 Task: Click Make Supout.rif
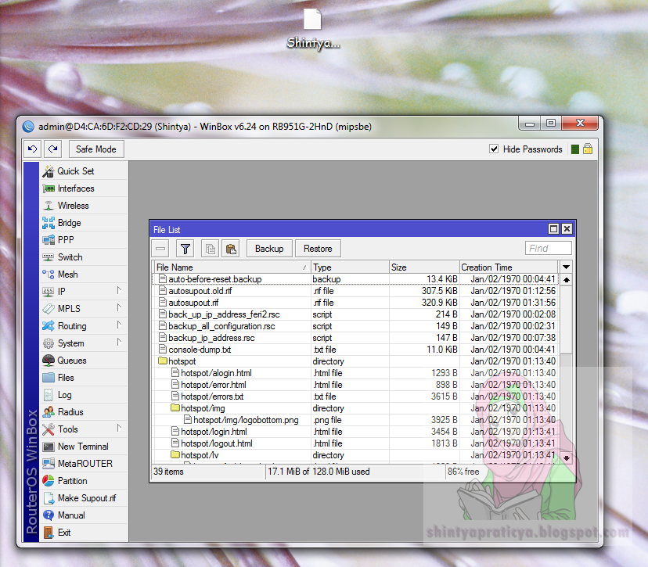pos(84,498)
